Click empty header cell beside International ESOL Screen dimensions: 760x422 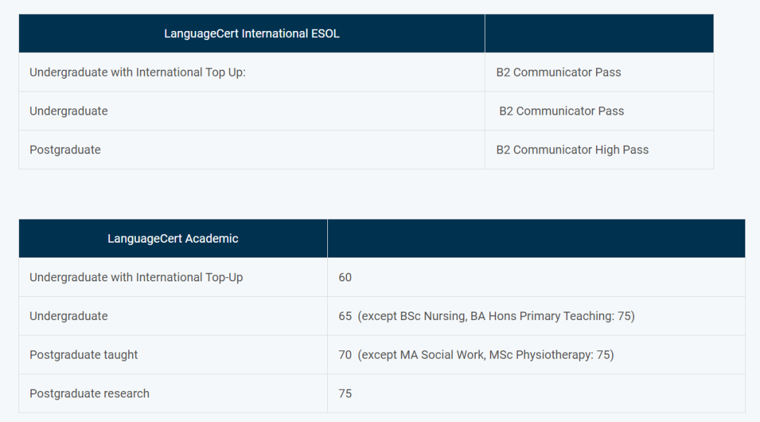click(x=599, y=34)
